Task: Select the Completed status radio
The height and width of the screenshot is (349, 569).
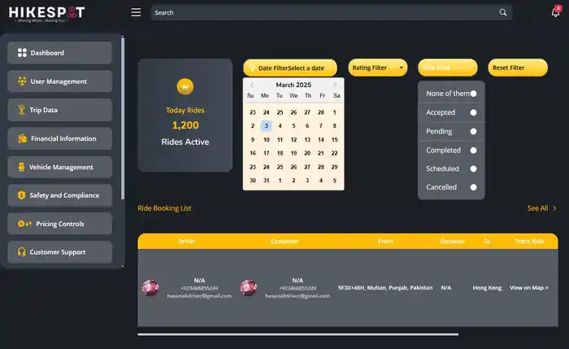Action: pos(473,151)
